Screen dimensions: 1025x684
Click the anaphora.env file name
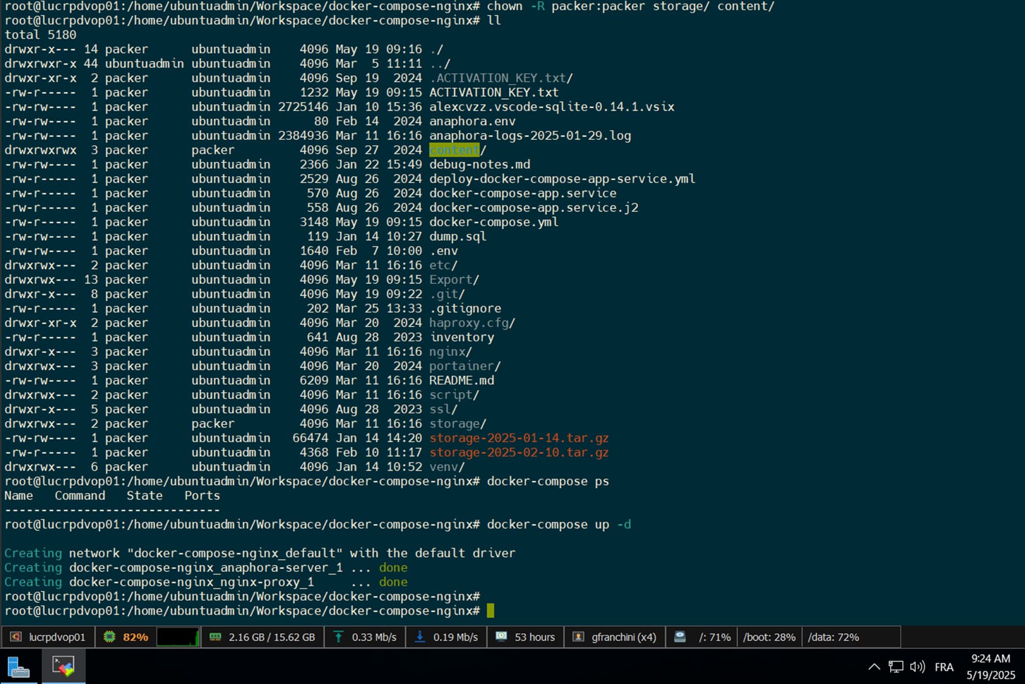(x=472, y=121)
